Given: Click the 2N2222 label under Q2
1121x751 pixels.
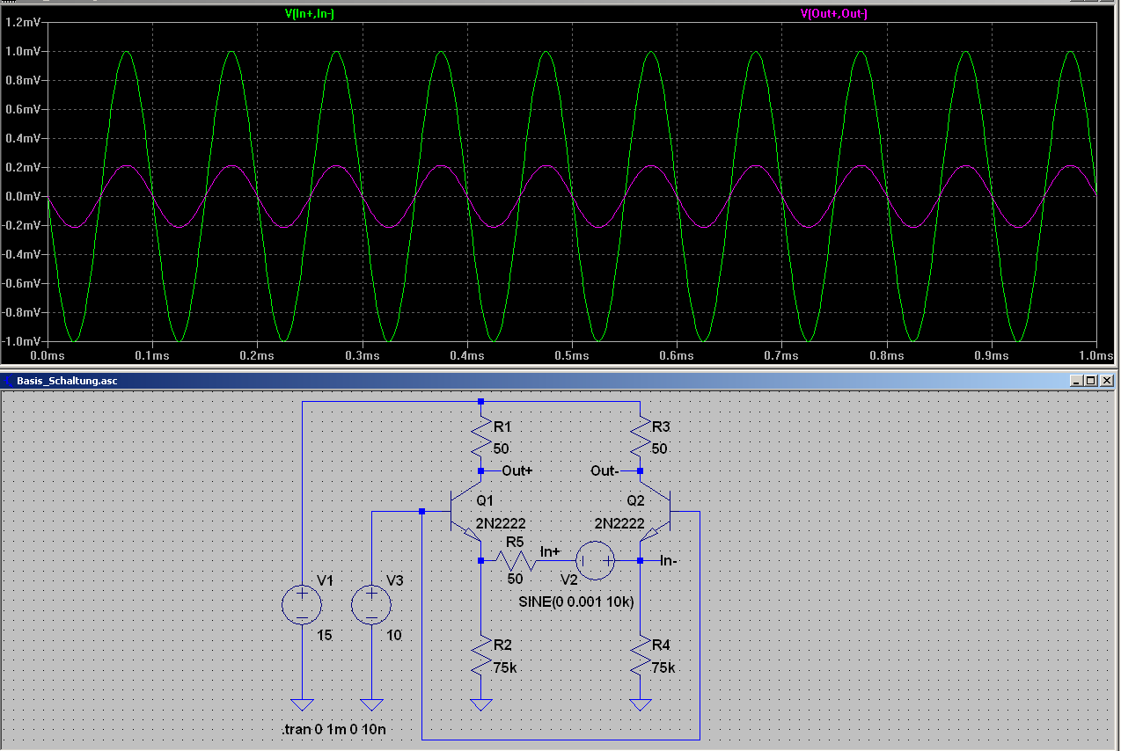Looking at the screenshot, I should [621, 522].
